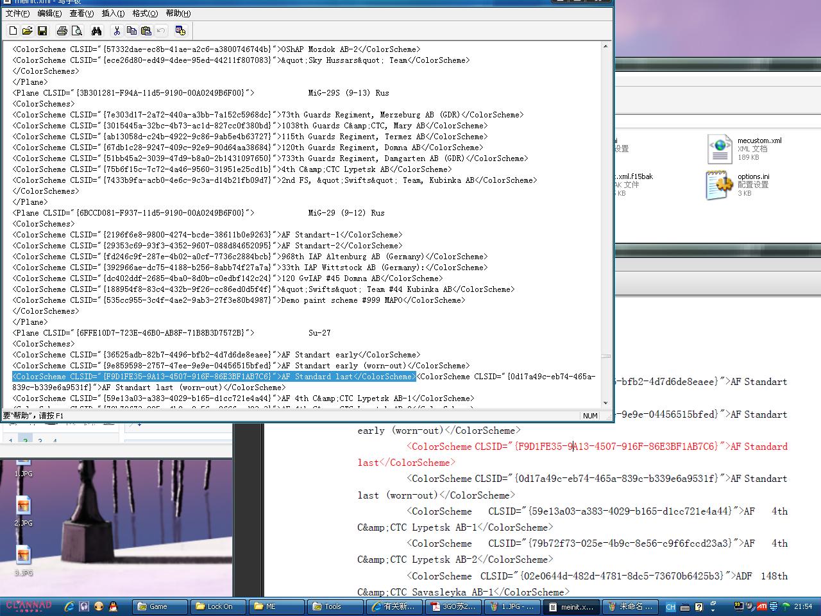821x616 pixels.
Task: Click the scroll-down arrow in WordPad
Action: 605,403
